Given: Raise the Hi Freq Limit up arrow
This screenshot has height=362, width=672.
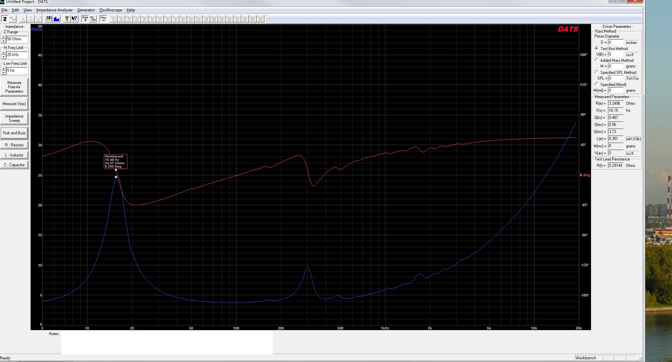Looking at the screenshot, I should click(x=4, y=53).
